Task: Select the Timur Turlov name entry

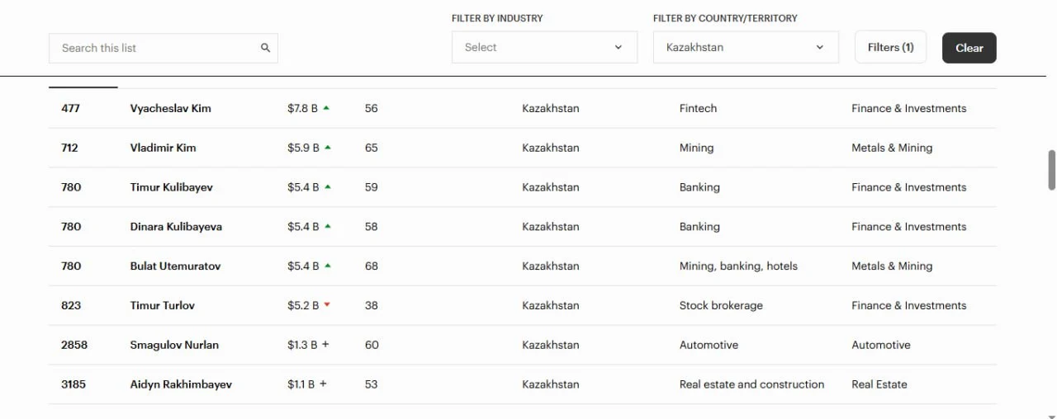Action: (162, 305)
